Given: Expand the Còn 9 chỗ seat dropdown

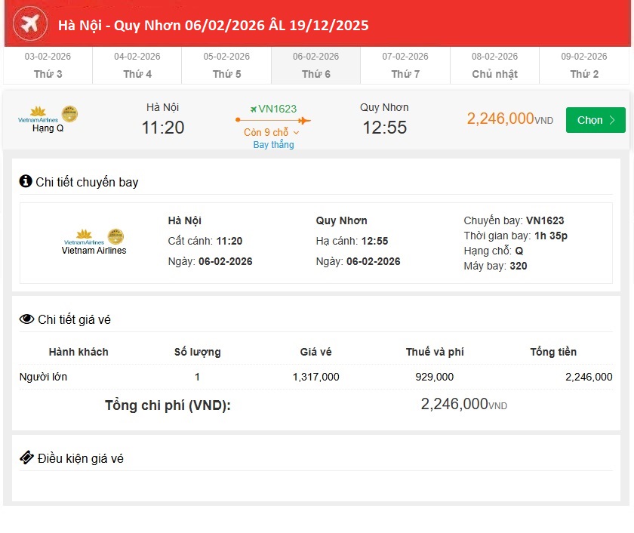Looking at the screenshot, I should [272, 132].
